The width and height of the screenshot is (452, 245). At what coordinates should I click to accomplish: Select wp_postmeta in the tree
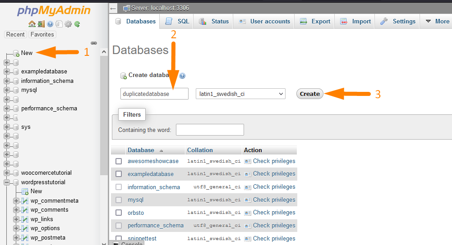tap(48, 237)
